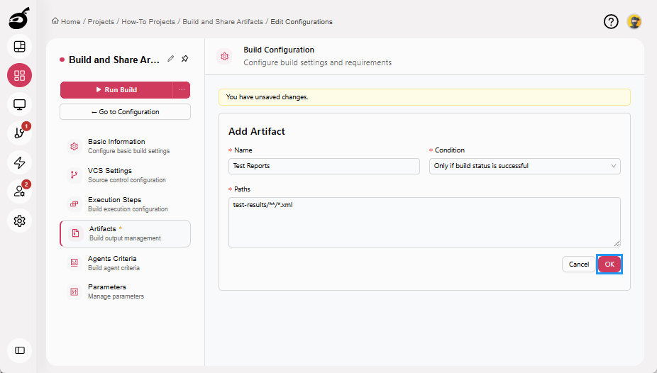Open Basic Information section
657x373 pixels.
click(125, 146)
